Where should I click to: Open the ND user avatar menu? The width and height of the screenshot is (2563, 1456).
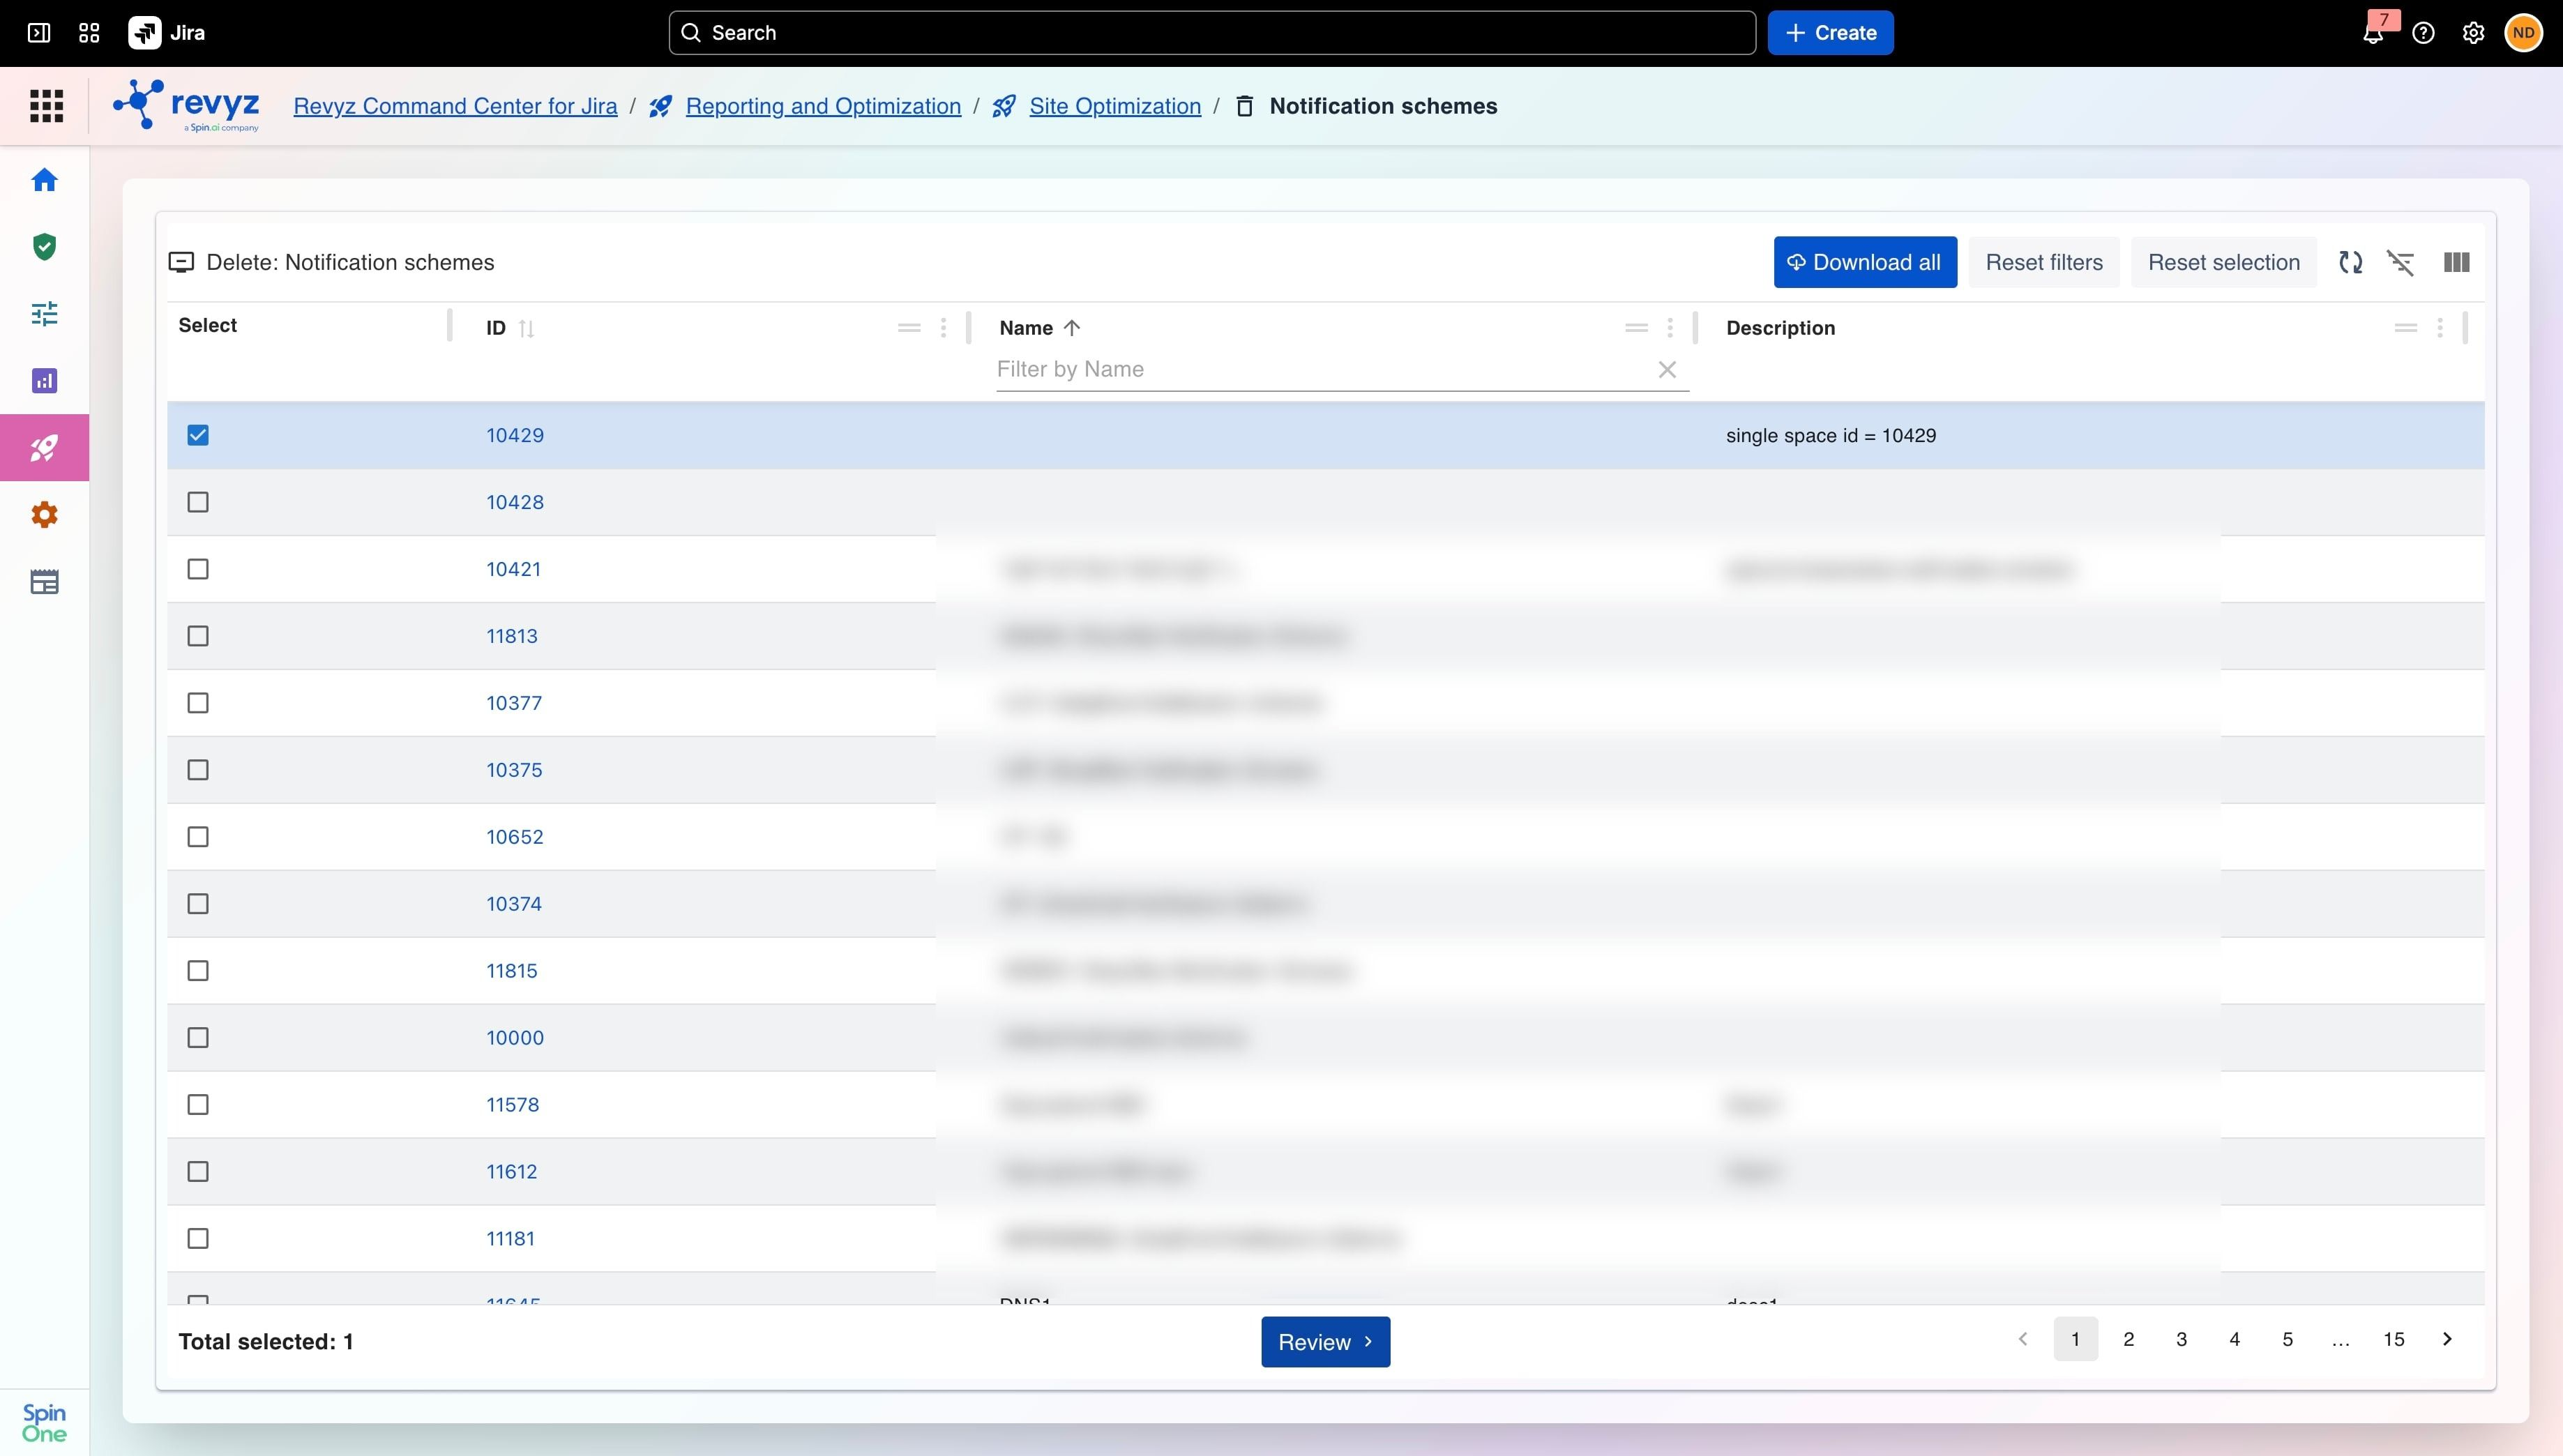coord(2523,33)
